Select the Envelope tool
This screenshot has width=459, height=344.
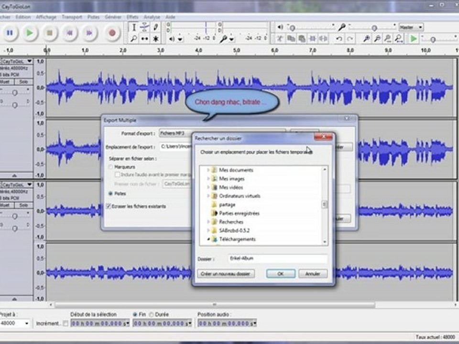point(144,27)
